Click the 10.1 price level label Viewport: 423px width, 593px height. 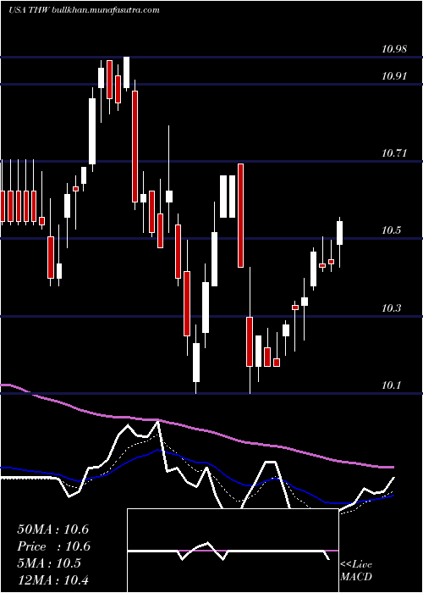pyautogui.click(x=391, y=385)
